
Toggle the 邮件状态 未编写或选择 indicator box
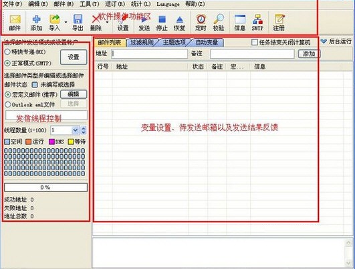35,85
